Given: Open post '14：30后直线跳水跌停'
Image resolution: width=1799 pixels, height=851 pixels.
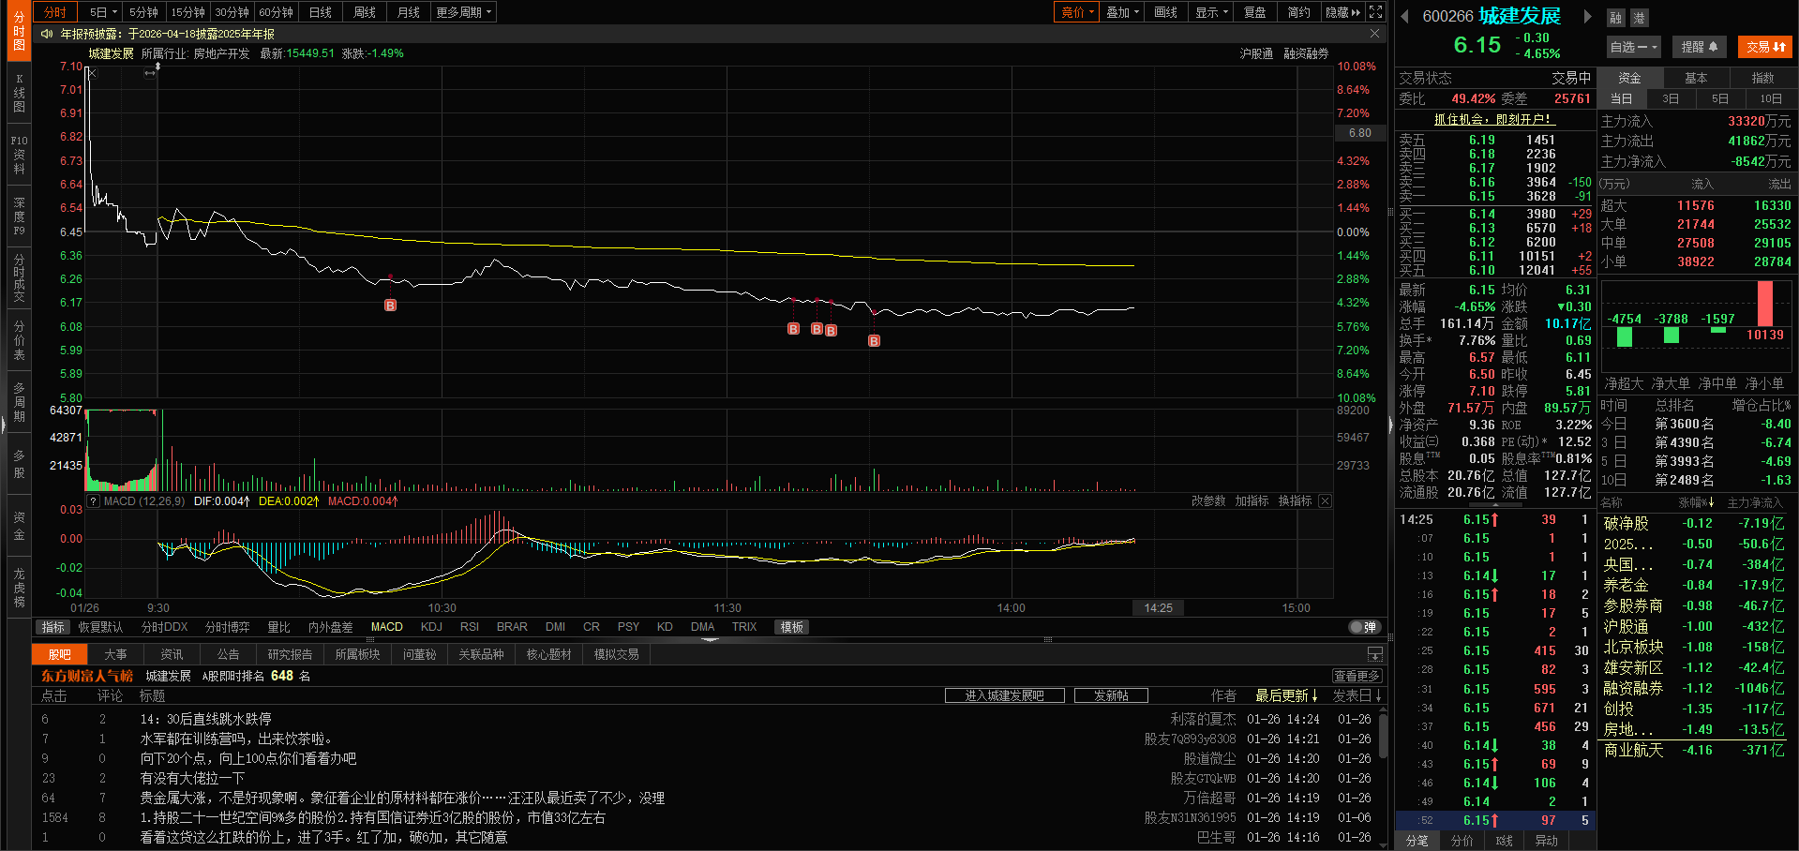Looking at the screenshot, I should coord(205,719).
